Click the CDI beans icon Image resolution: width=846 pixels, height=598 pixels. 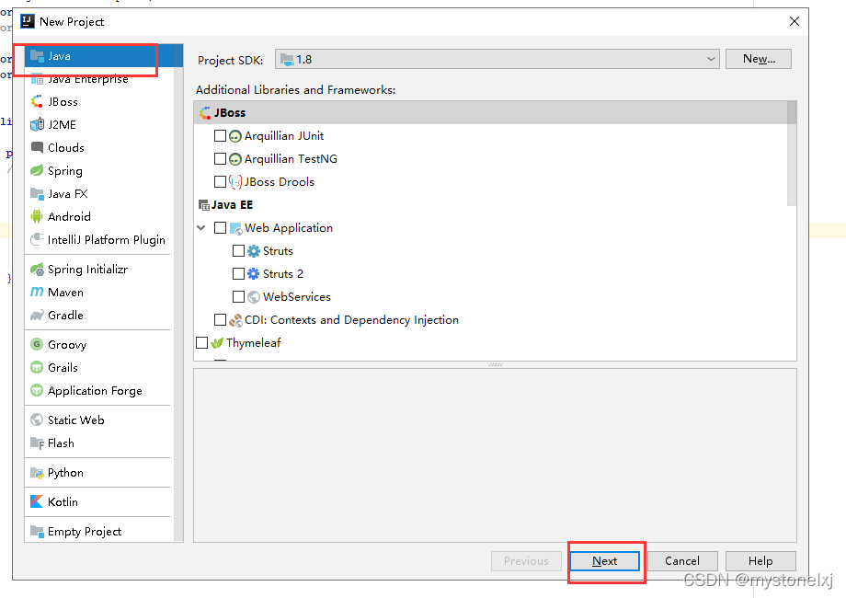point(235,320)
